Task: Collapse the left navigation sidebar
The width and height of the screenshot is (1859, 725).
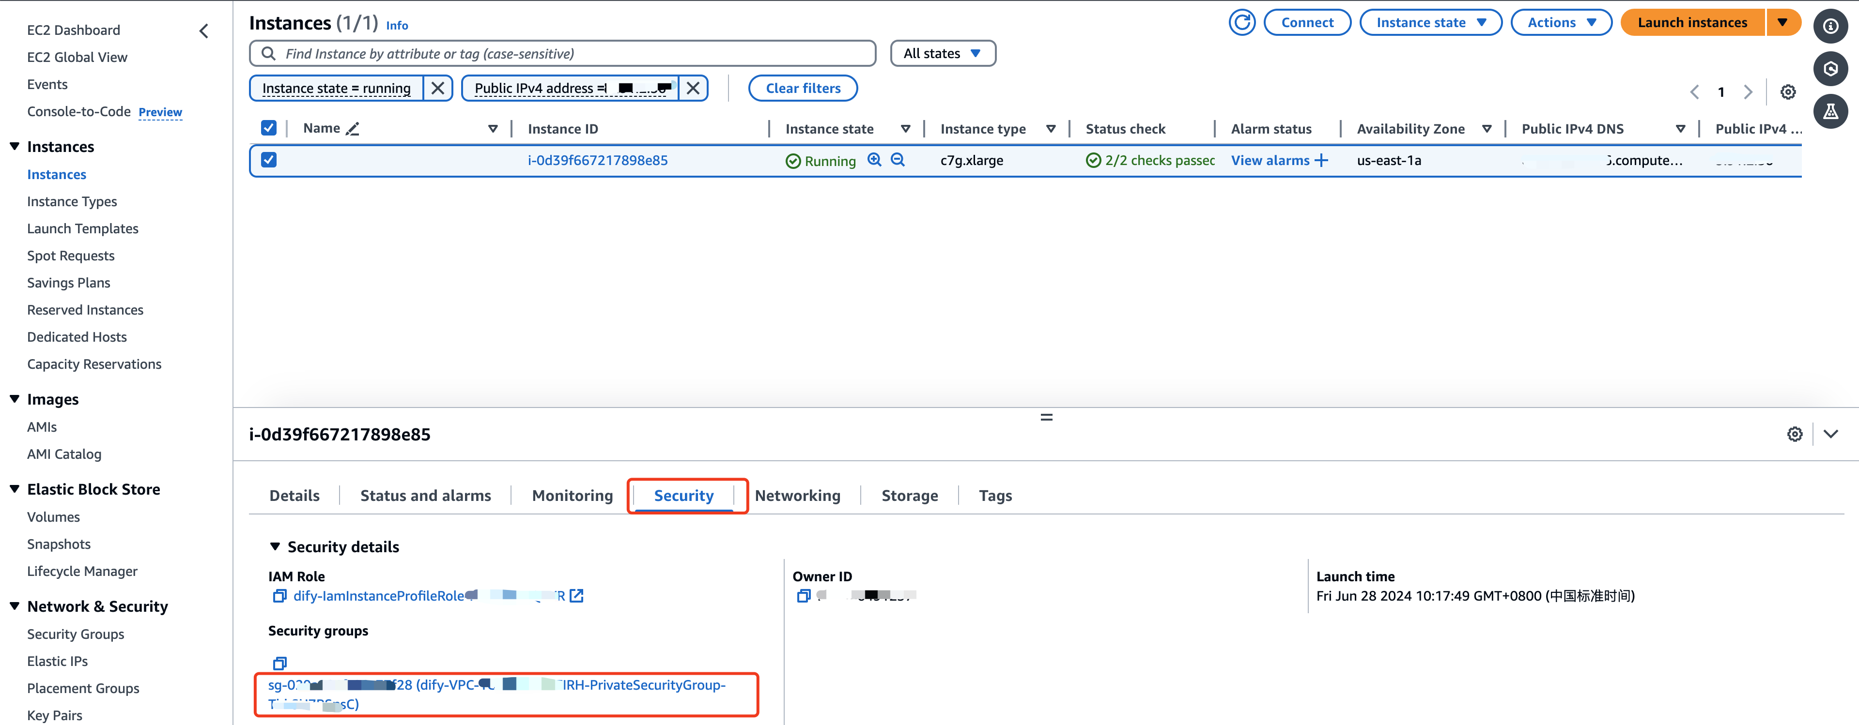Action: pos(204,30)
